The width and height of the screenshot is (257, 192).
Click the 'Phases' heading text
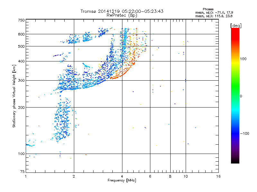tap(208, 9)
